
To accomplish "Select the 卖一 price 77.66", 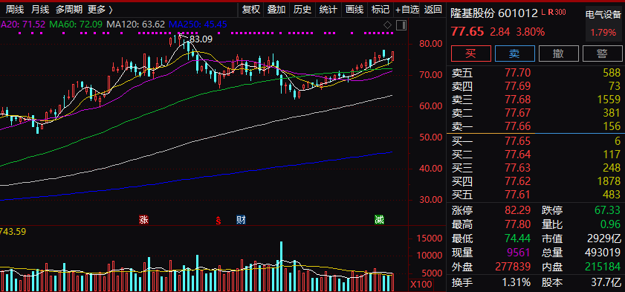I will coord(518,126).
